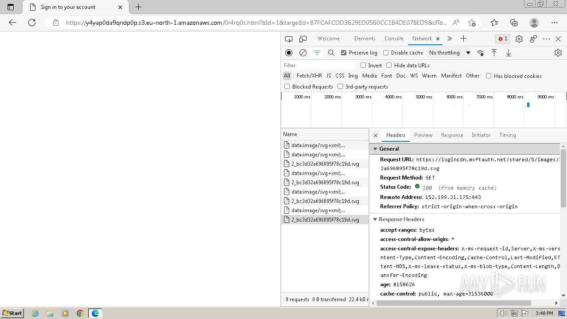Check Hide data URLs
This screenshot has height=319, width=567.
click(389, 65)
